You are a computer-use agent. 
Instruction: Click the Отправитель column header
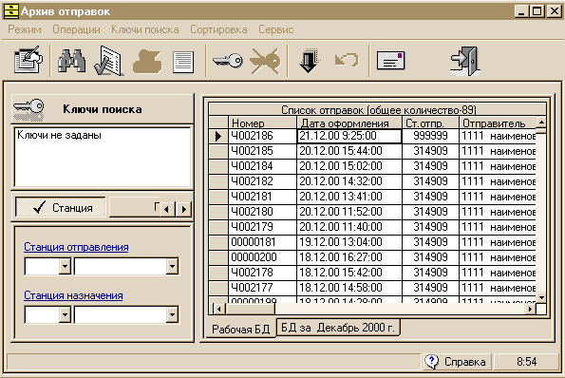(x=498, y=123)
